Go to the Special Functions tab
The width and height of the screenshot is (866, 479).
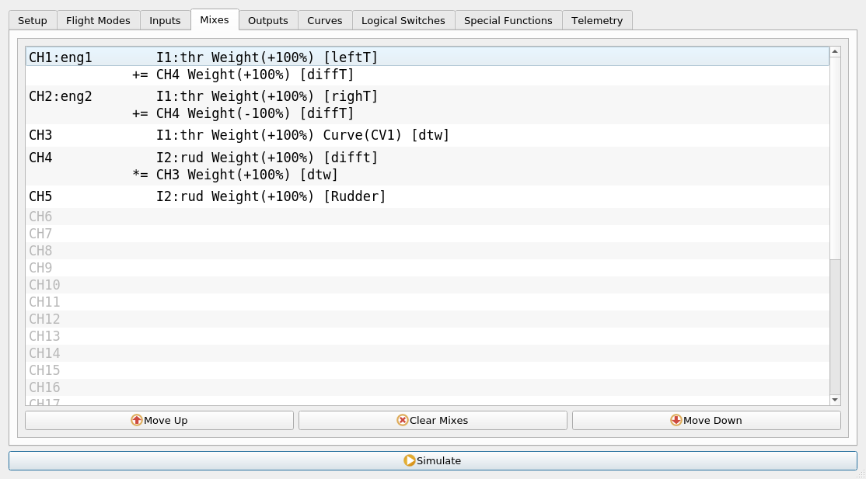pos(508,20)
